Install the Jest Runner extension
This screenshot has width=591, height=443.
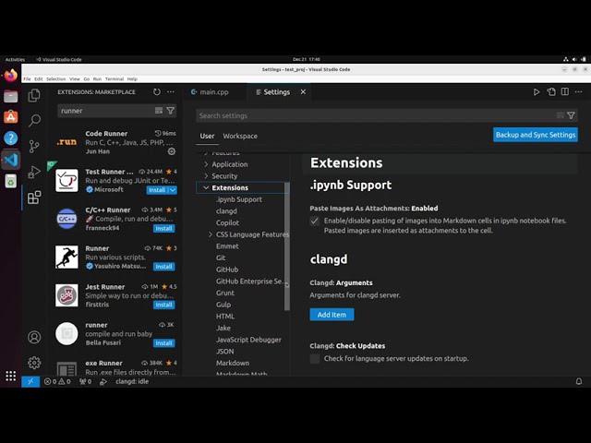point(163,305)
